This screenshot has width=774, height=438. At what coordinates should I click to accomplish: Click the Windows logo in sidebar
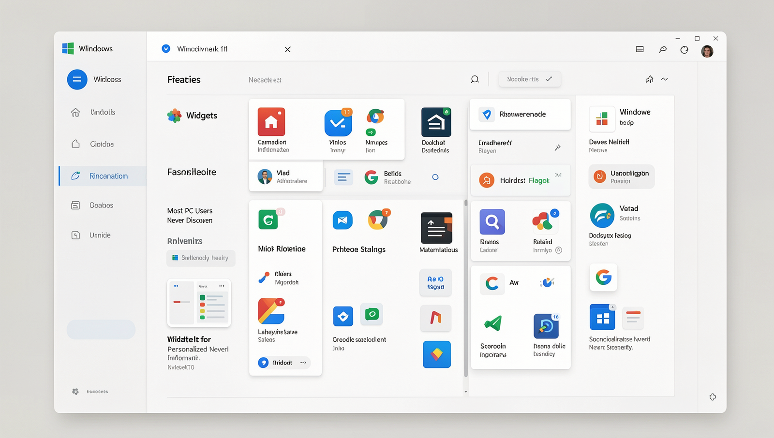[x=68, y=48]
